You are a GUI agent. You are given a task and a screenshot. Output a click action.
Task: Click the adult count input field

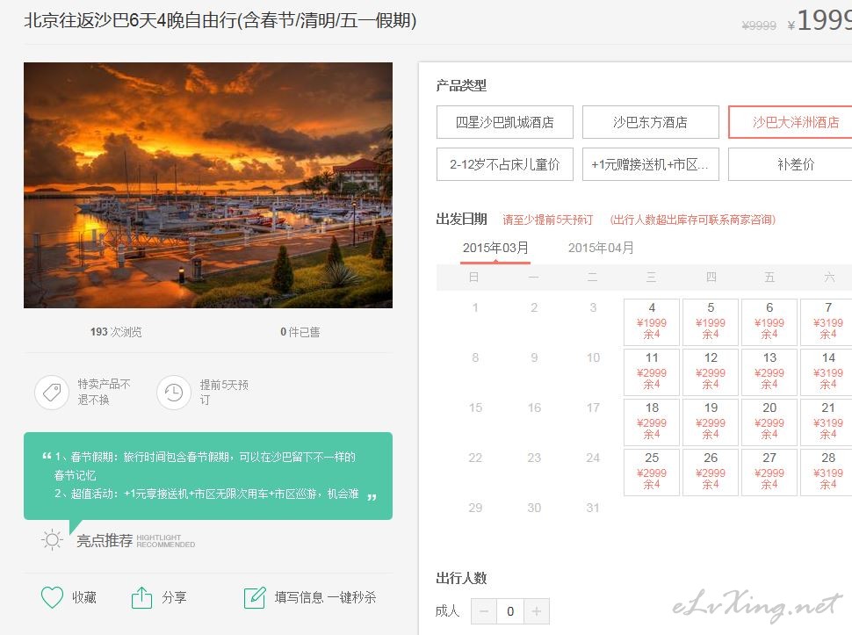510,611
